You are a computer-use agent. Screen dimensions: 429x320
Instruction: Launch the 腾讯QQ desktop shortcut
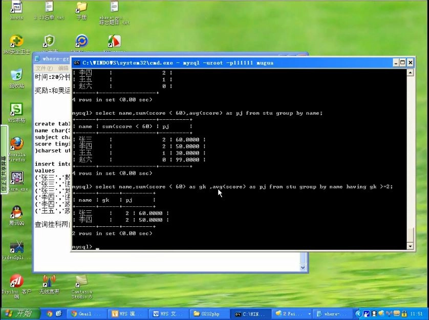tap(16, 212)
